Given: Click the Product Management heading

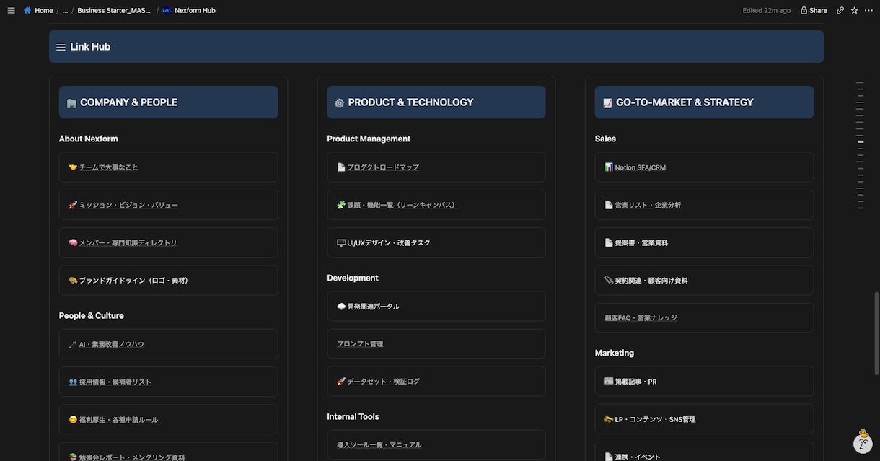Looking at the screenshot, I should pos(369,139).
